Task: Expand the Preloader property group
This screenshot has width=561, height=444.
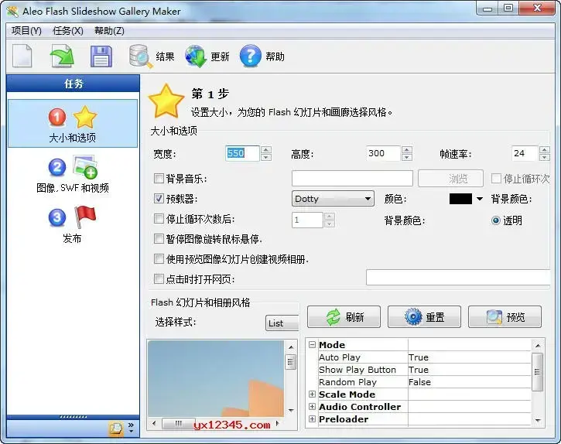Action: [x=313, y=419]
